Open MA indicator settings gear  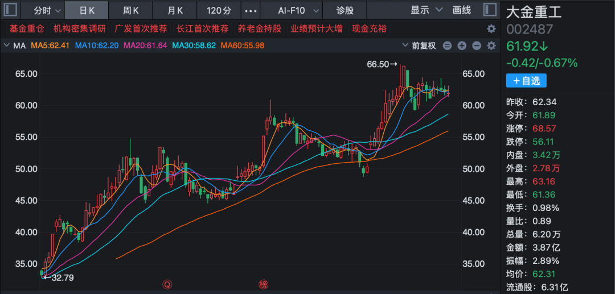coord(491,45)
